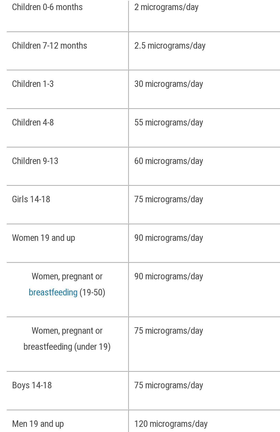Click the "Children 1-3" row label
Image resolution: width=280 pixels, height=432 pixels.
33,84
